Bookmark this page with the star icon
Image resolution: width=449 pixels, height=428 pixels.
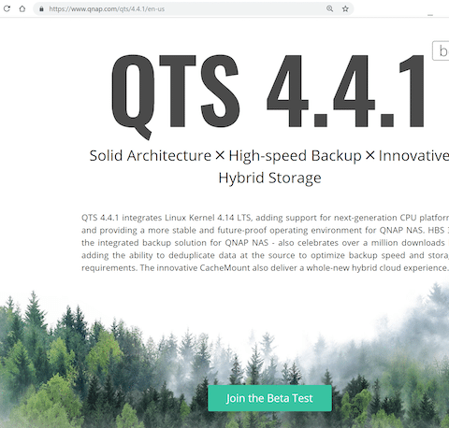point(345,8)
